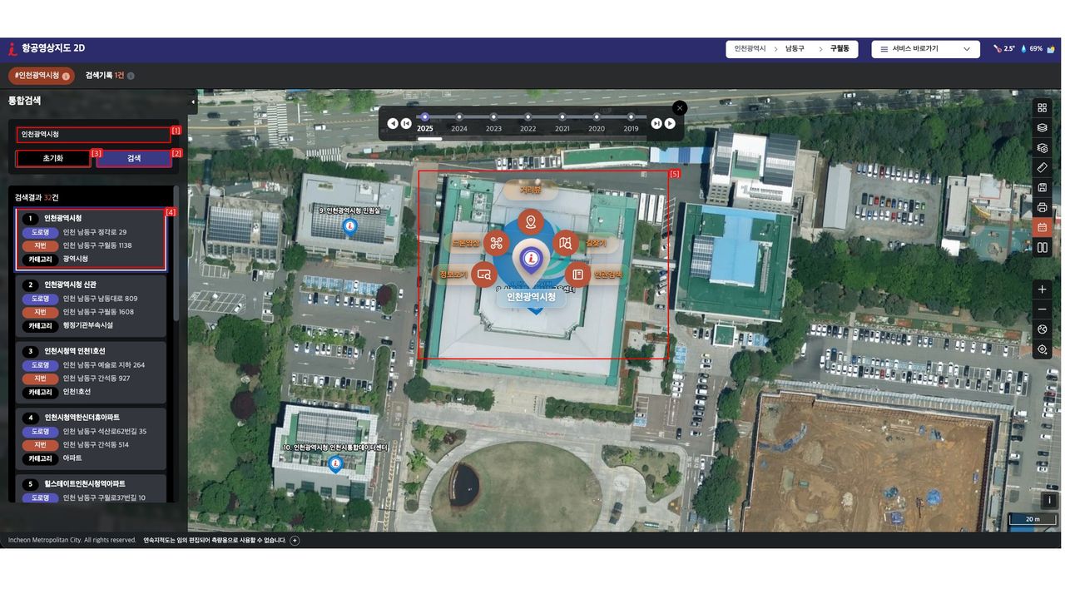Expand the footer notice plus button
Image resolution: width=1065 pixels, height=599 pixels.
point(295,541)
